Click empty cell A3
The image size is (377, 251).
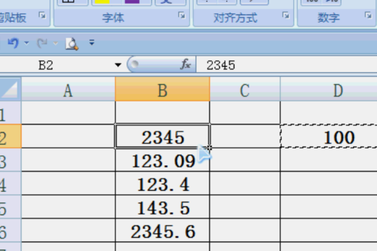tap(68, 160)
